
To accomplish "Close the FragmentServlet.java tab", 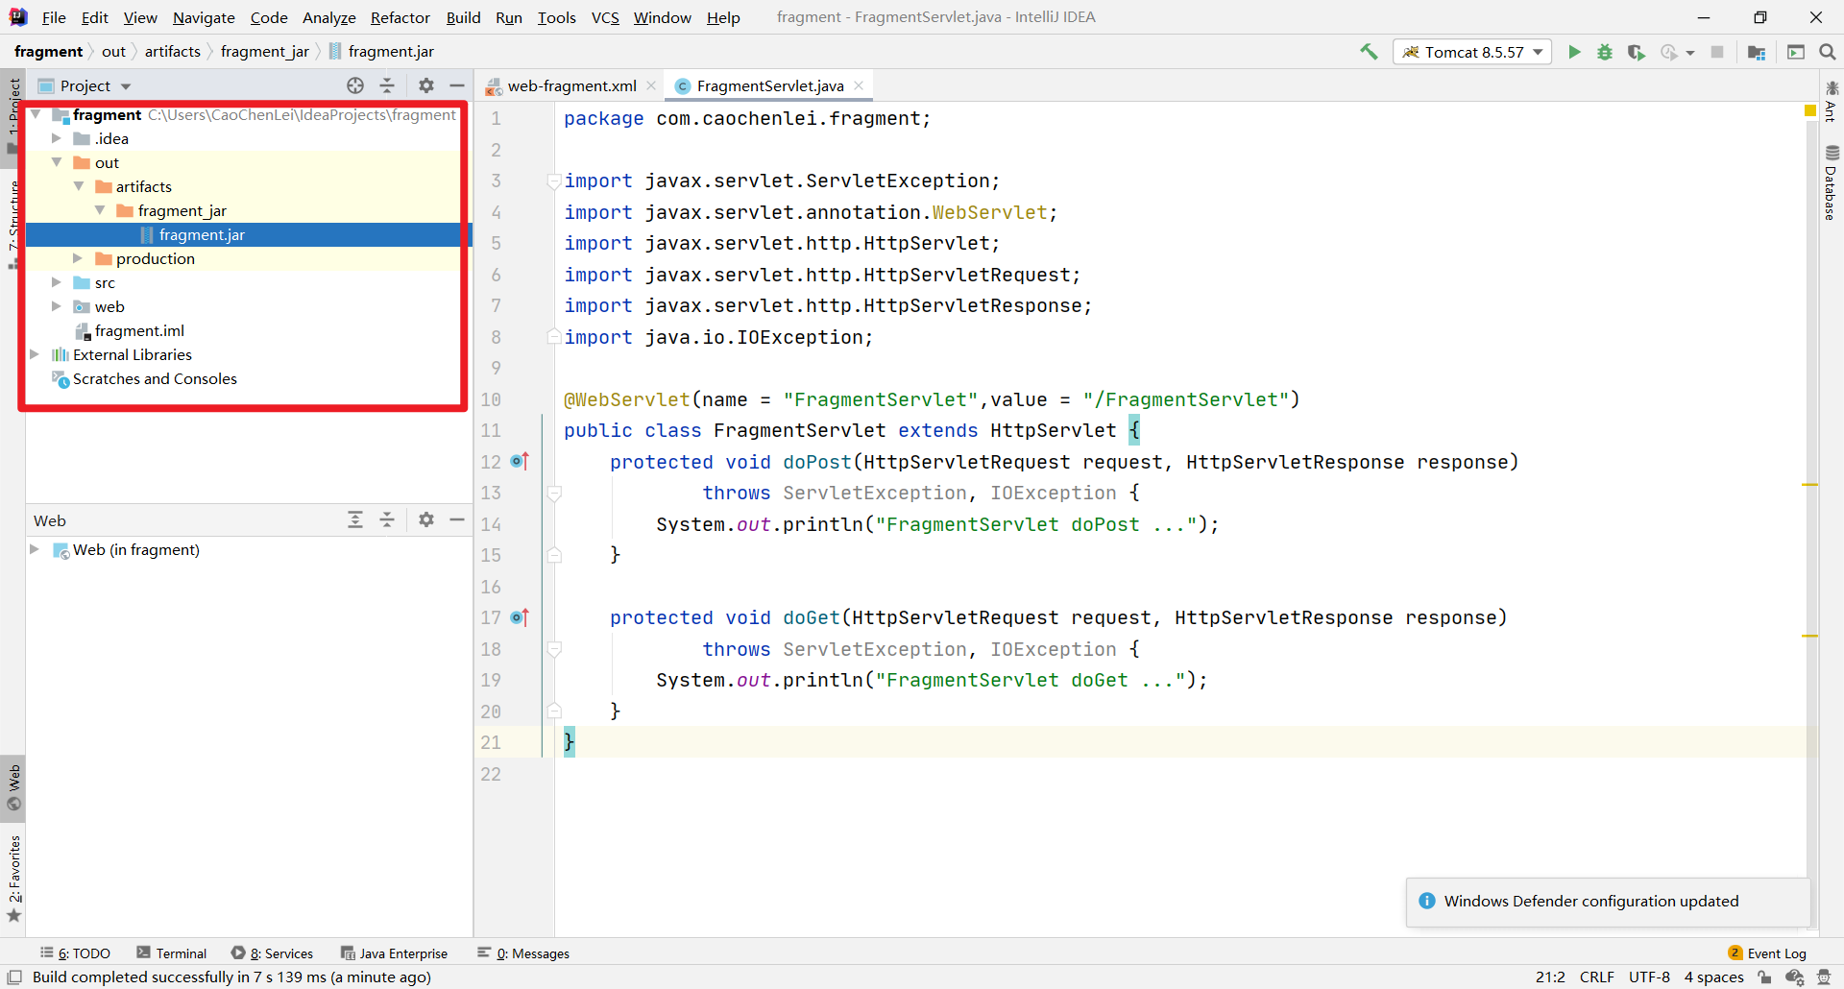I will [x=859, y=85].
